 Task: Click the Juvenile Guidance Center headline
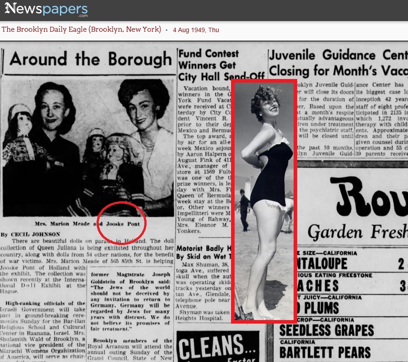(x=338, y=63)
